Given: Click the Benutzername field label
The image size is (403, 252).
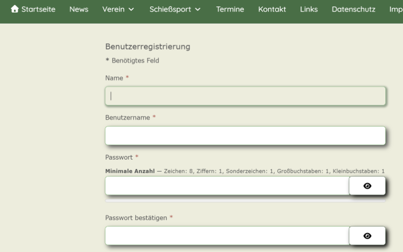Looking at the screenshot, I should pos(127,117).
